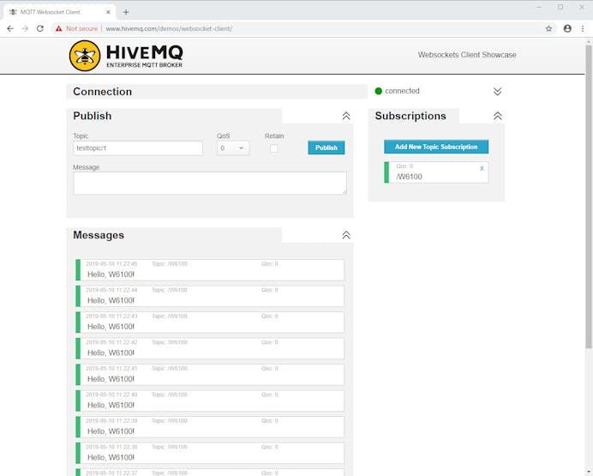Click the HiveMQ bee logo
The width and height of the screenshot is (593, 476).
coord(85,56)
